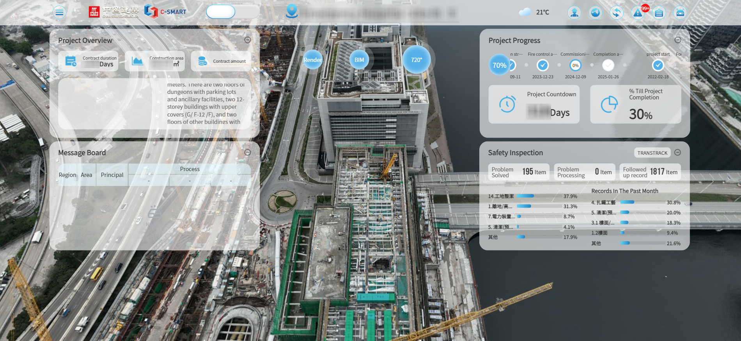Screen dimensions: 741x341
Task: Click the worker helmet icon
Action: tap(574, 13)
